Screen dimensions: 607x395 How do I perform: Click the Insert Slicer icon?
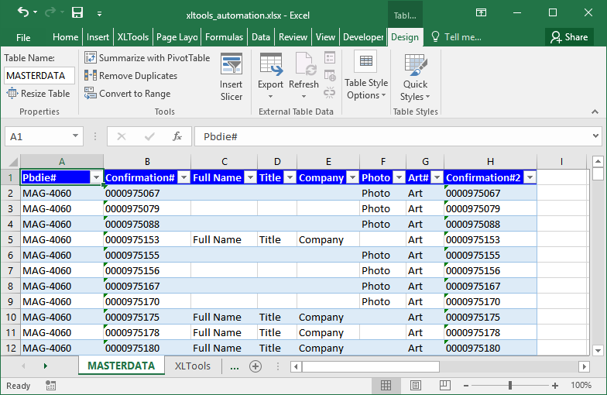231,64
